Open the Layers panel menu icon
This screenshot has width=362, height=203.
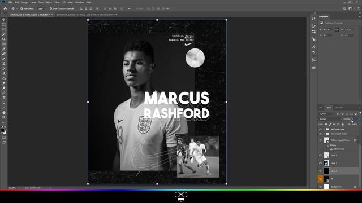(360, 108)
